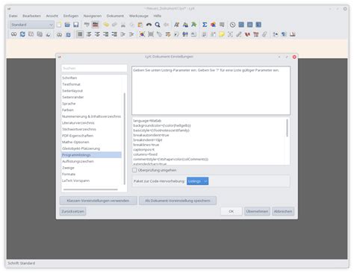This screenshot has height=273, width=354.
Task: Select Sprache in the settings list
Action: (x=91, y=104)
